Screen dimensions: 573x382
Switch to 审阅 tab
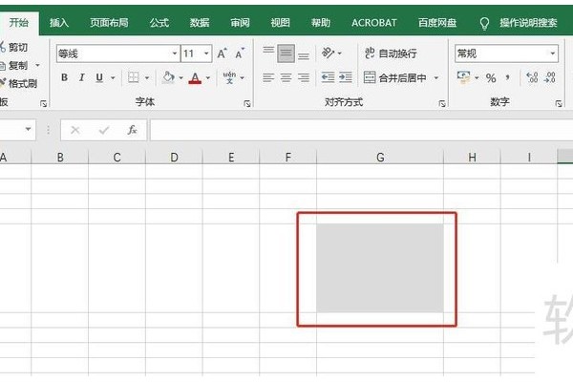[240, 23]
